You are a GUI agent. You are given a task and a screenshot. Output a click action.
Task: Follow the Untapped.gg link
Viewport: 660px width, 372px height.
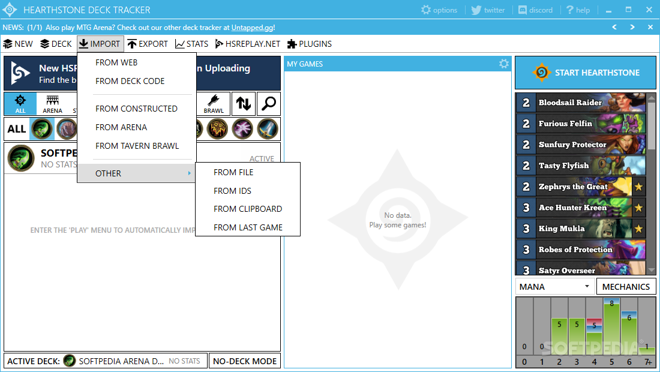coord(252,28)
